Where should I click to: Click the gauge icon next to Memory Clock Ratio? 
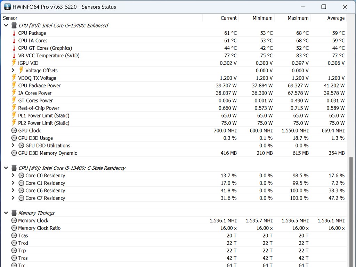tap(14, 228)
